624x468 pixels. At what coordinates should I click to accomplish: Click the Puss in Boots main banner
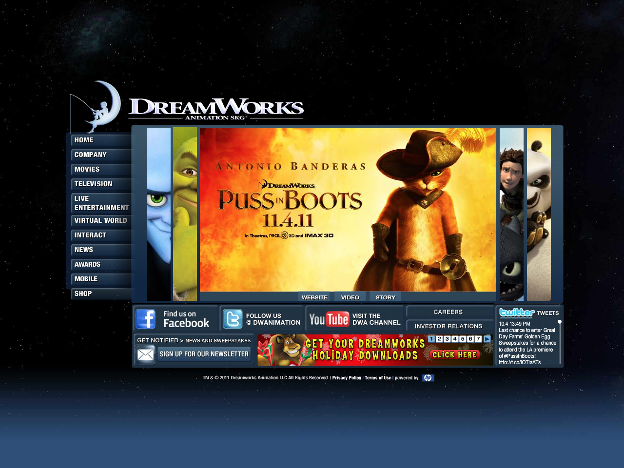(x=348, y=210)
